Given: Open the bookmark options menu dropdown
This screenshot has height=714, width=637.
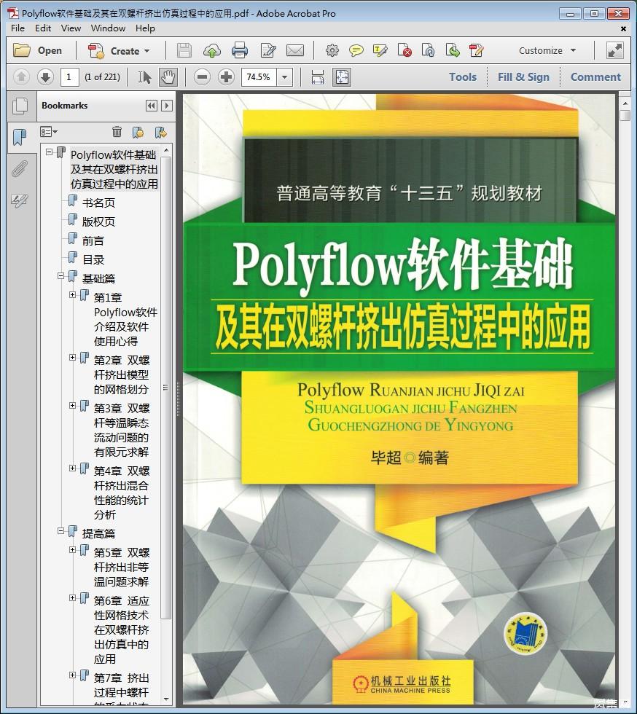Looking at the screenshot, I should tap(49, 132).
